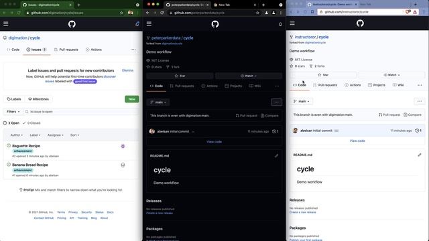Open Milestones button in issues page
This screenshot has width=429, height=241.
tap(39, 99)
